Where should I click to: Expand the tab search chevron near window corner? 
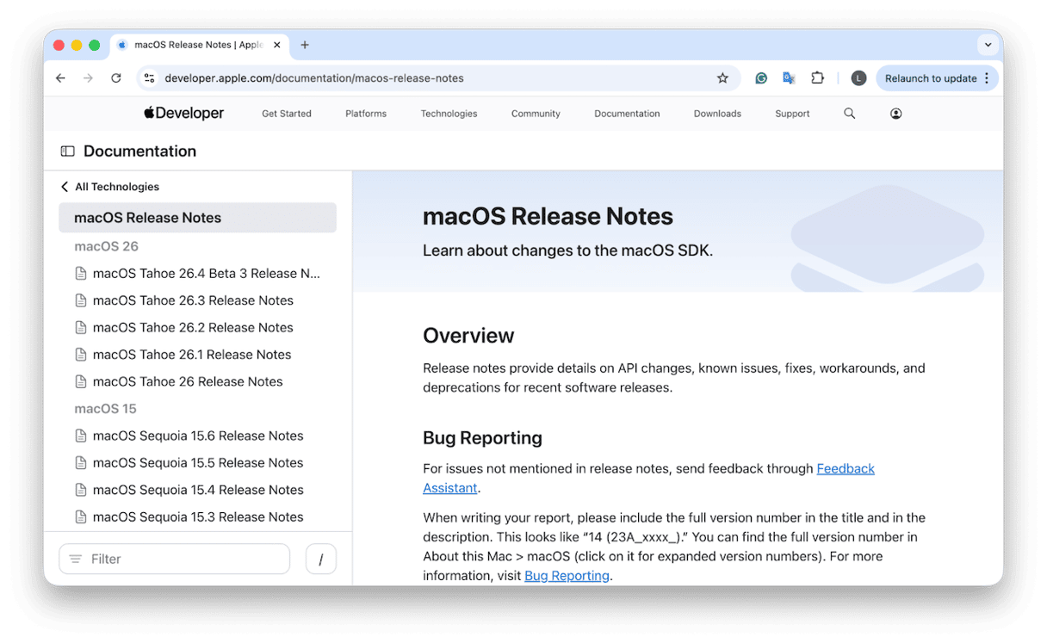[987, 44]
